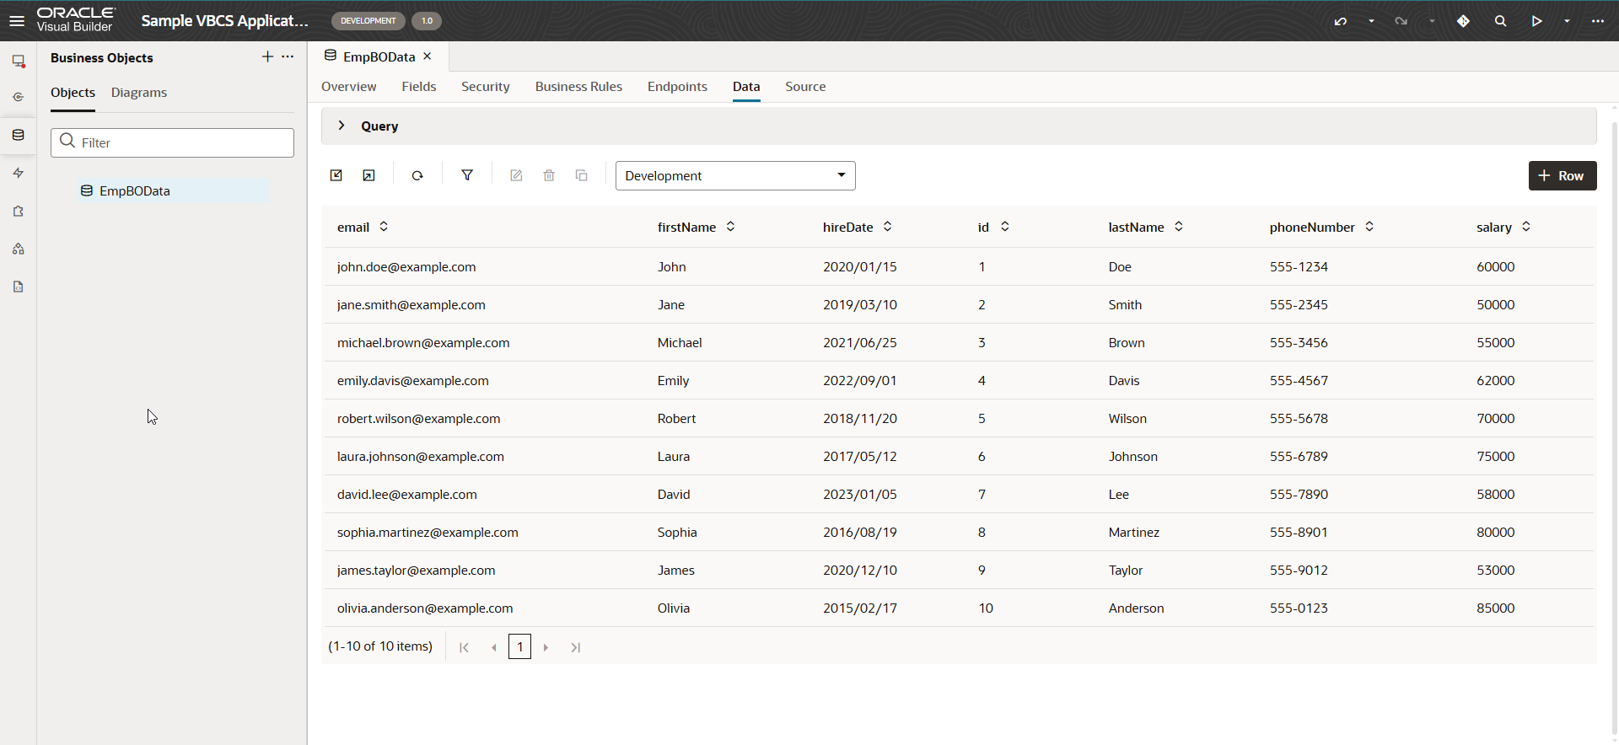Click the filter funnel icon
Image resolution: width=1619 pixels, height=745 pixels.
coord(467,175)
